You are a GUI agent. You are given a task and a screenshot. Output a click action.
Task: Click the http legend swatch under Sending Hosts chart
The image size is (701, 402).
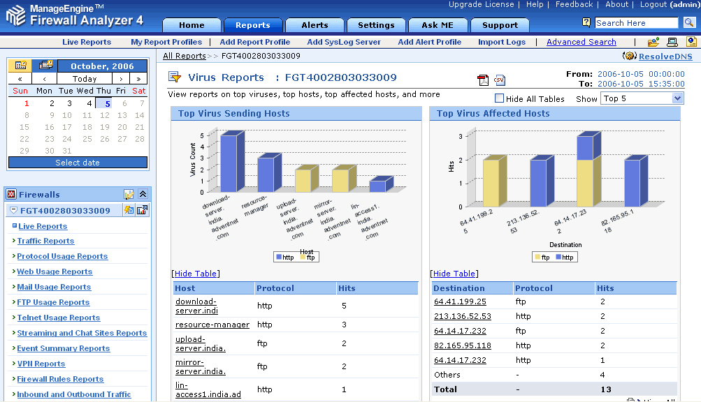(x=279, y=258)
